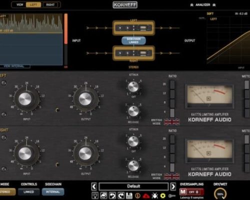Select ratio 12 on right channel
The image size is (250, 200).
pos(172,148)
